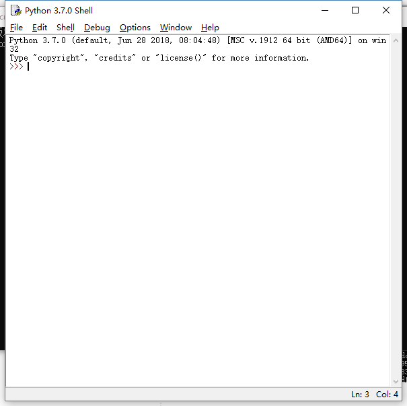
Task: Click the word "copyright" in the shell
Action: pos(59,58)
